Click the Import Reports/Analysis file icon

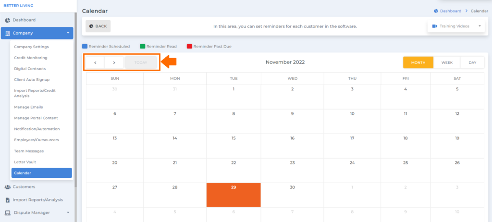(x=8, y=200)
